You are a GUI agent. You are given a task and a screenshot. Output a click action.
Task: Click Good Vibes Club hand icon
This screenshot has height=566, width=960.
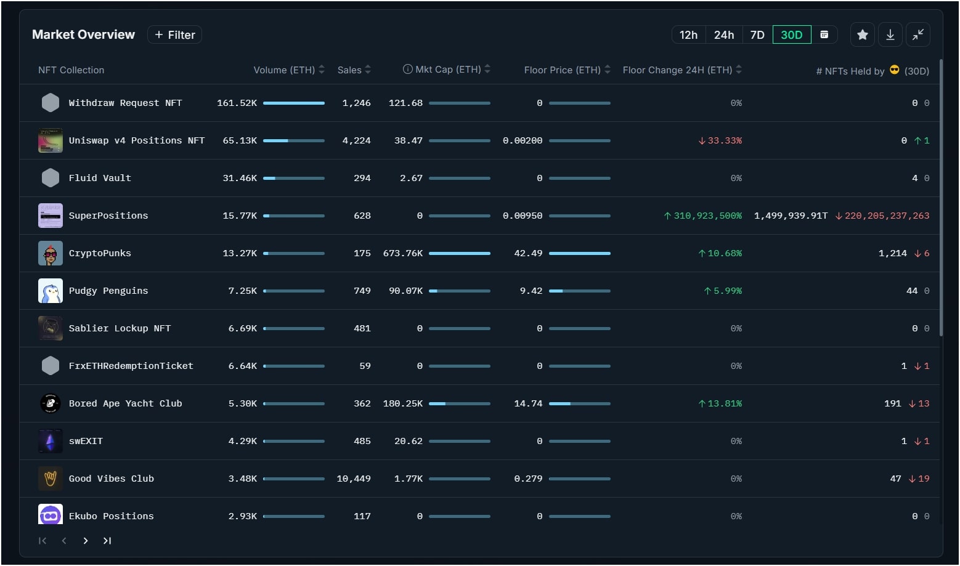point(51,479)
